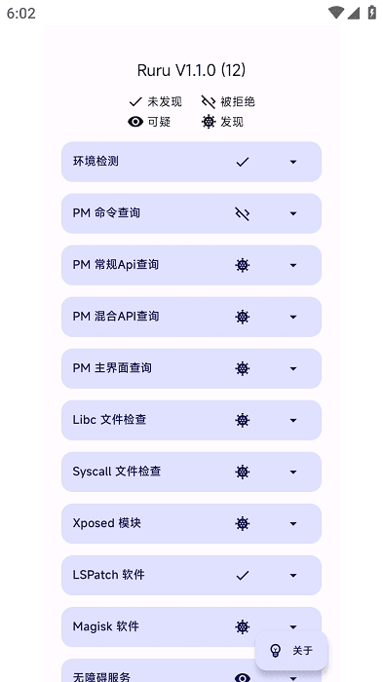Tap the bug icon on Xposed 模块
383x682 pixels.
pyautogui.click(x=243, y=524)
